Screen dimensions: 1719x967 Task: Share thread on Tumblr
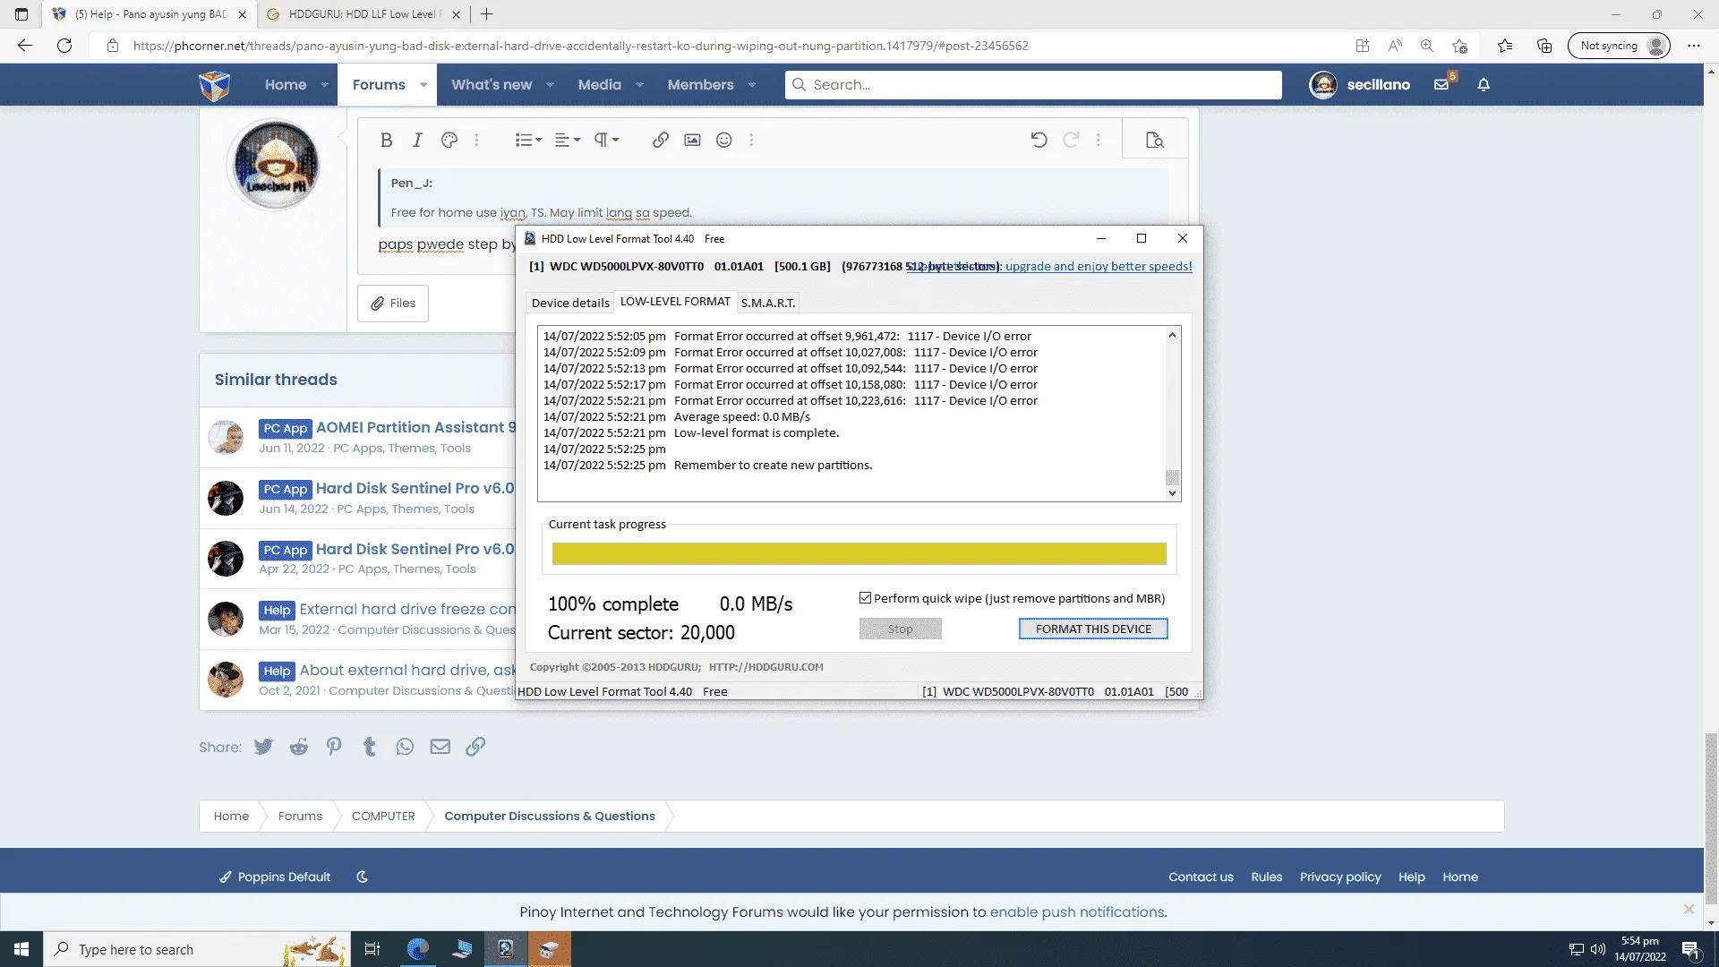(370, 747)
